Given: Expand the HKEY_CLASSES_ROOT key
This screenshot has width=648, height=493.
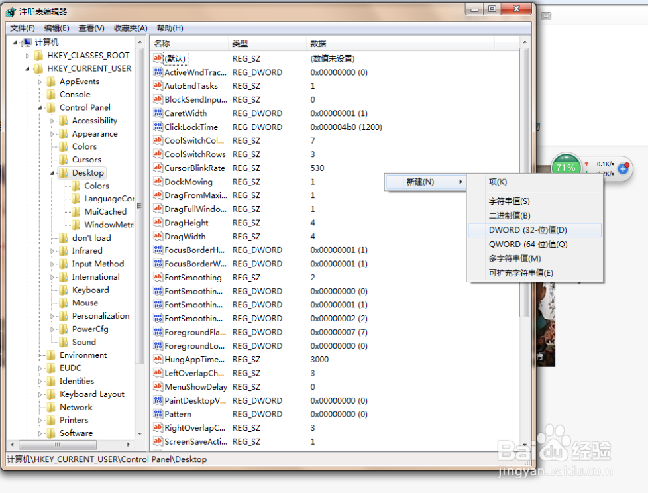Looking at the screenshot, I should coord(27,55).
